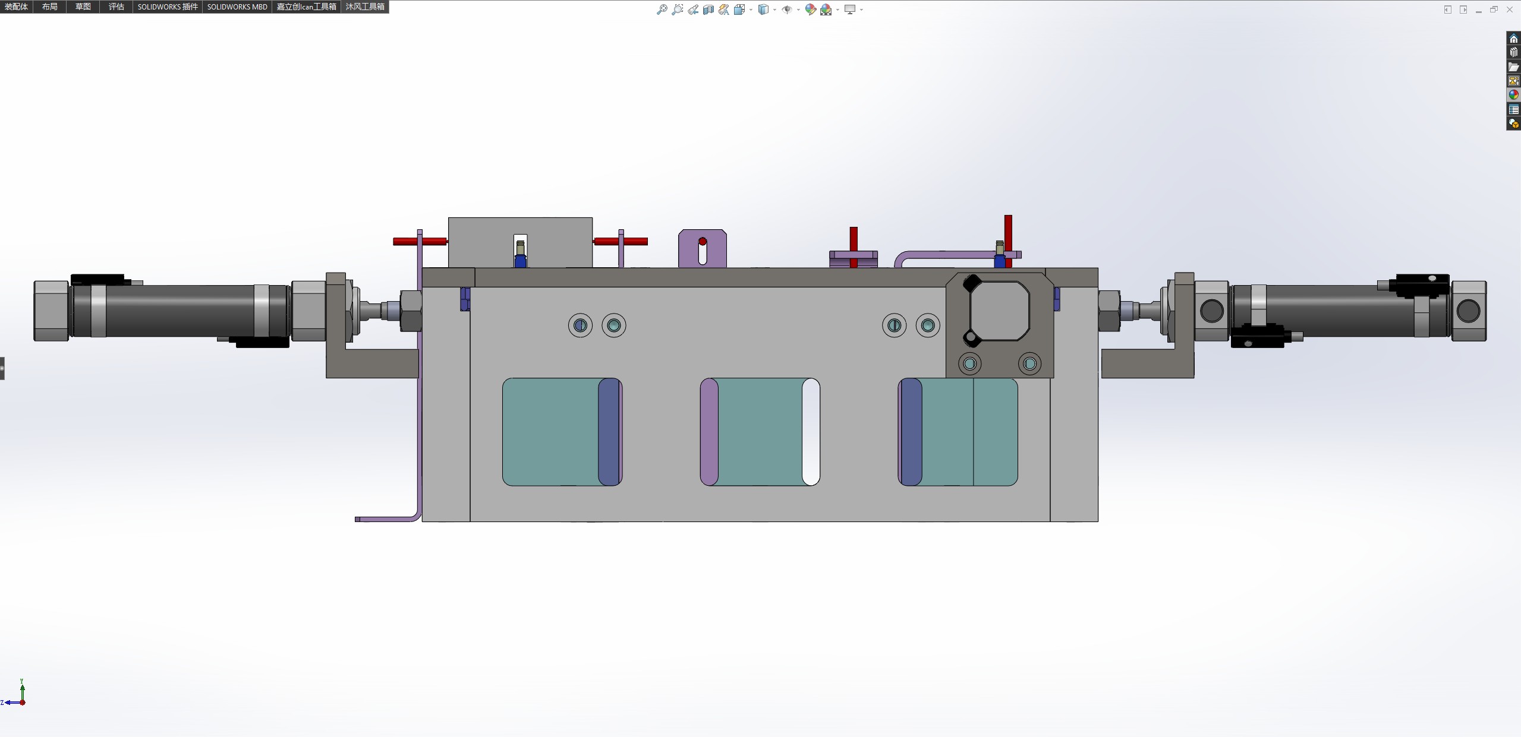Click the 装配体 tab label
The width and height of the screenshot is (1521, 737).
tap(16, 7)
